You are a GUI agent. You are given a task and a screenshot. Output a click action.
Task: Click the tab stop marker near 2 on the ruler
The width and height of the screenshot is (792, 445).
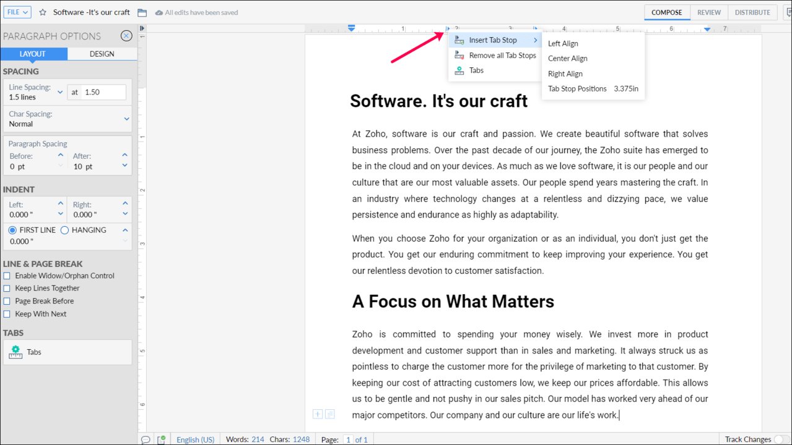[x=448, y=29]
